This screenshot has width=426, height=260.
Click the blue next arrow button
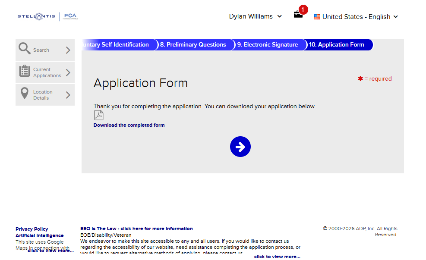240,147
